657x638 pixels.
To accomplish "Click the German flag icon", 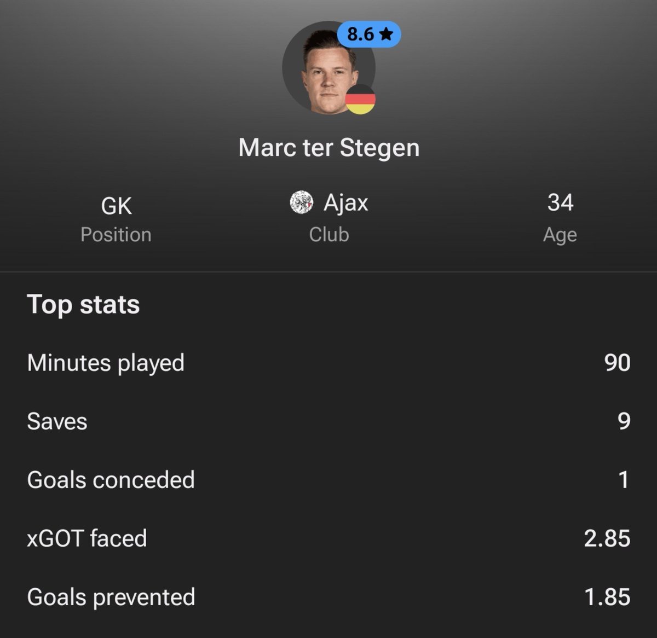I will (360, 100).
